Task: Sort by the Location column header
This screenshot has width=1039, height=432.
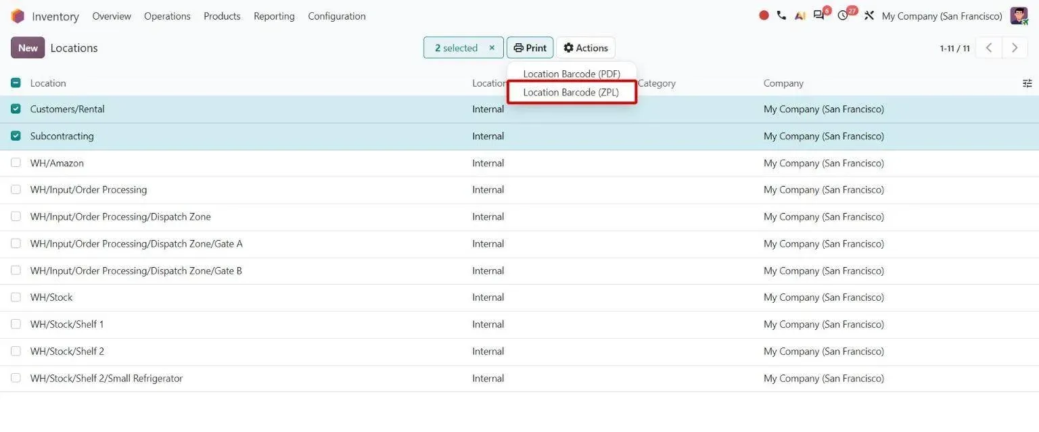Action: click(48, 83)
